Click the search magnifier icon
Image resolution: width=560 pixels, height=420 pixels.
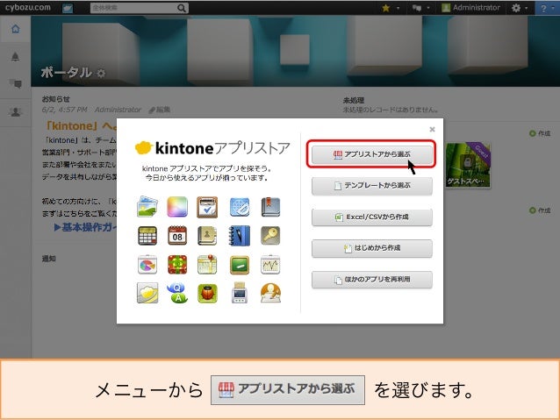point(182,8)
